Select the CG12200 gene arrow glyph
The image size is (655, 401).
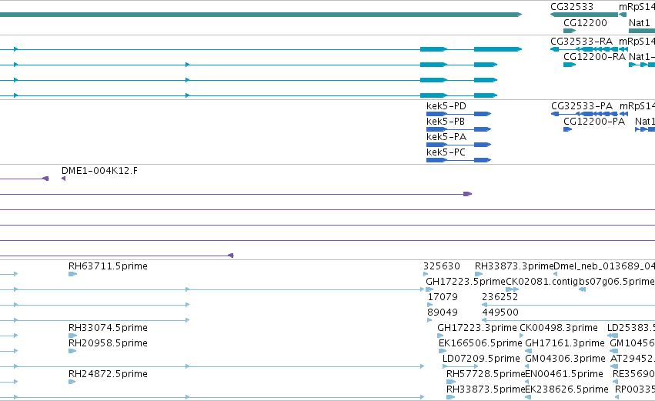coord(570,31)
